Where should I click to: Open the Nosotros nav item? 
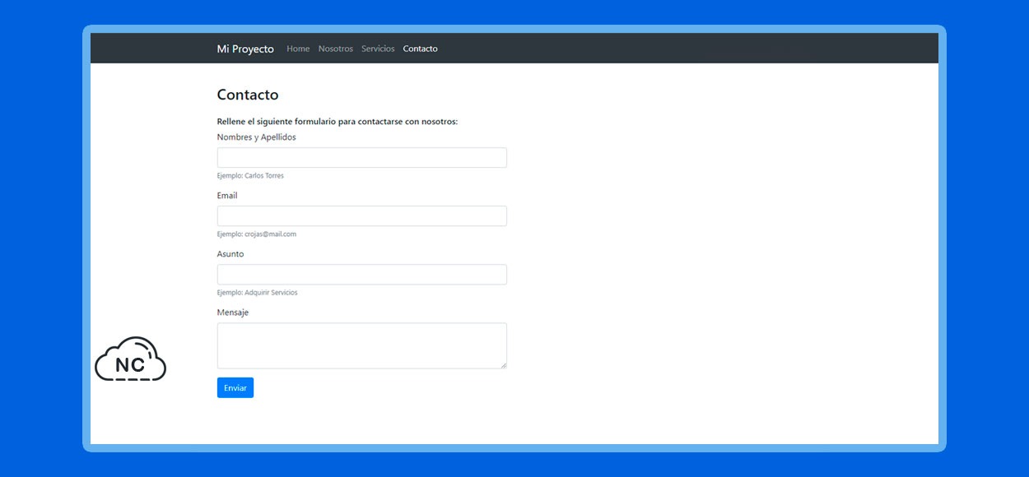pyautogui.click(x=336, y=49)
